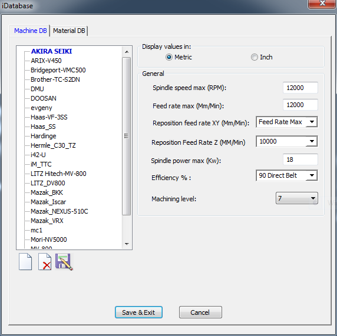The image size is (337, 336).
Task: Select DOOSAN in the machine list
Action: (x=44, y=98)
